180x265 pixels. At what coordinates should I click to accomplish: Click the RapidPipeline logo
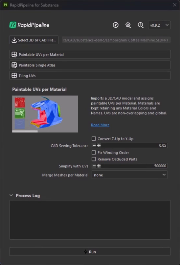(29, 25)
